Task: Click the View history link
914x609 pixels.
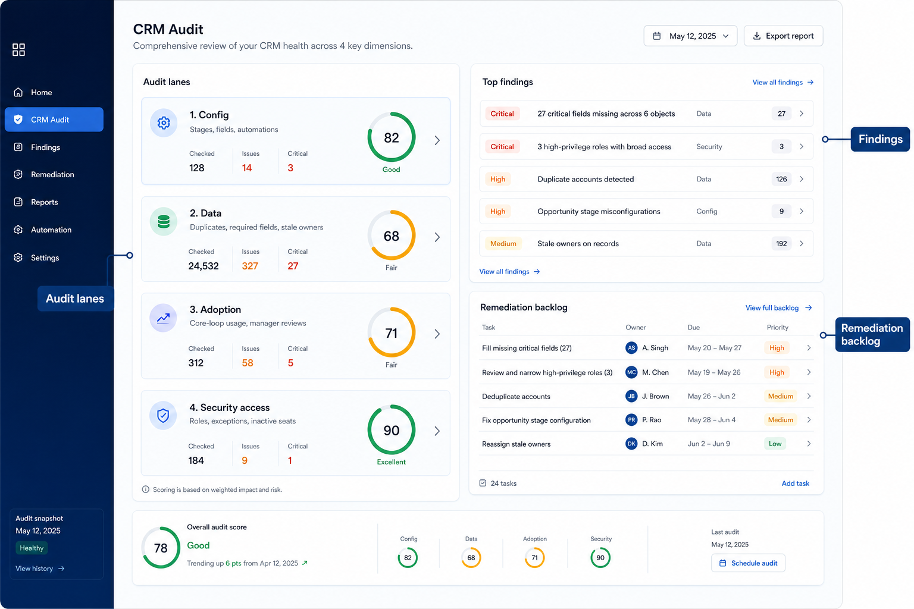Action: 40,569
